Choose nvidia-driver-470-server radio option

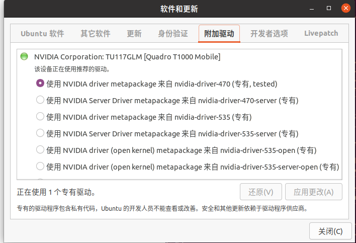click(x=40, y=100)
